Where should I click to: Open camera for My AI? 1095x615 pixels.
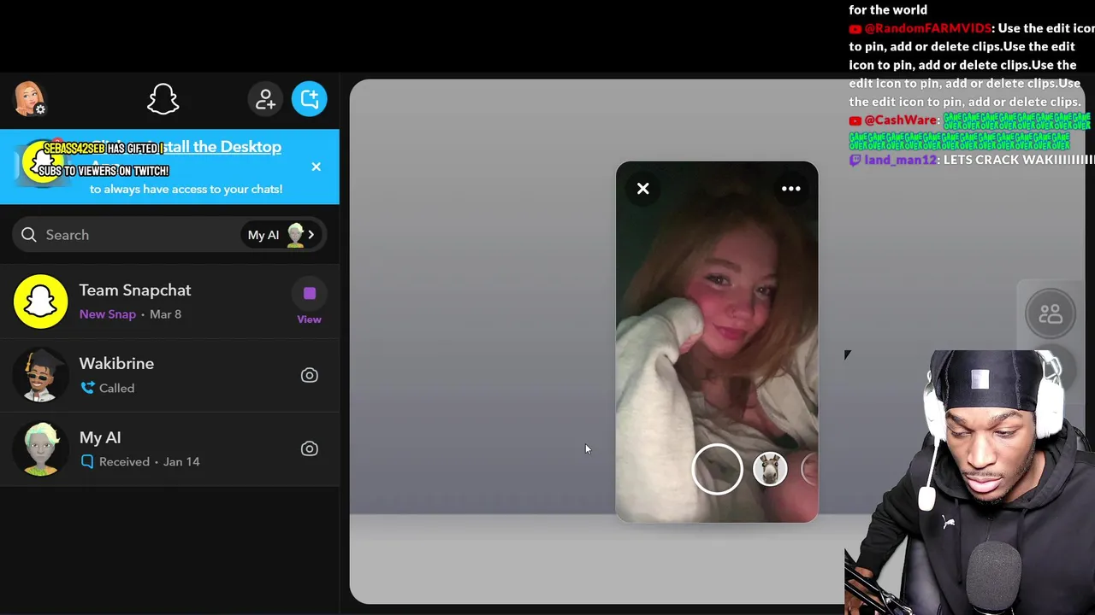click(309, 448)
